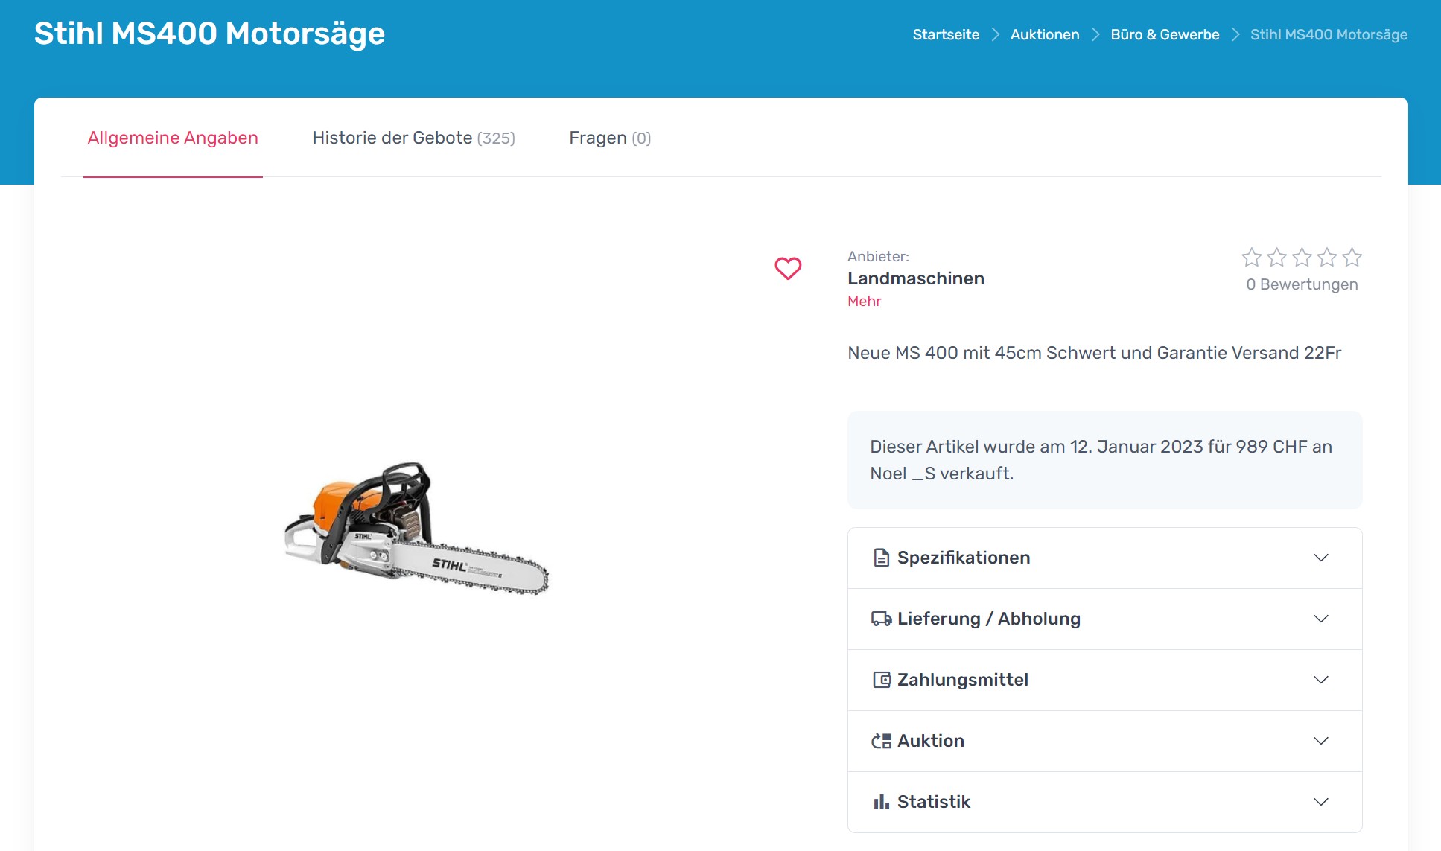This screenshot has width=1441, height=851.
Task: Click the Mehr seller link
Action: pyautogui.click(x=864, y=301)
